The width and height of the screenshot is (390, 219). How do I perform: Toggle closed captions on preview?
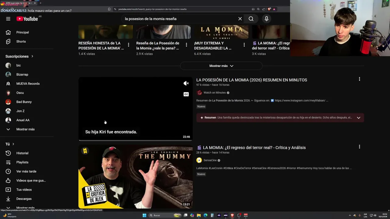(186, 94)
